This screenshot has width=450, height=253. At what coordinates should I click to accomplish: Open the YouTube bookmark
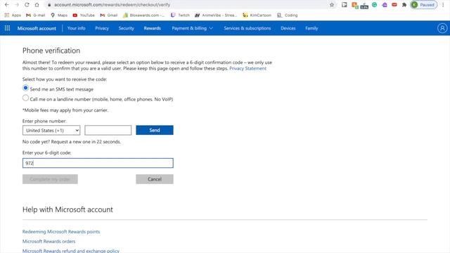[x=84, y=15]
